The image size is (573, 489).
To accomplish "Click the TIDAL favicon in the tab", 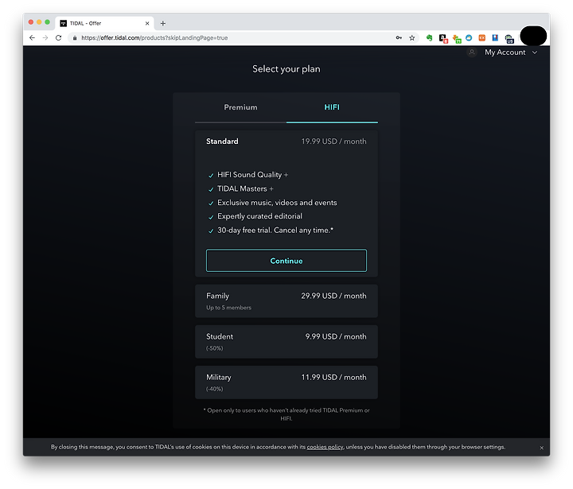I will point(63,23).
